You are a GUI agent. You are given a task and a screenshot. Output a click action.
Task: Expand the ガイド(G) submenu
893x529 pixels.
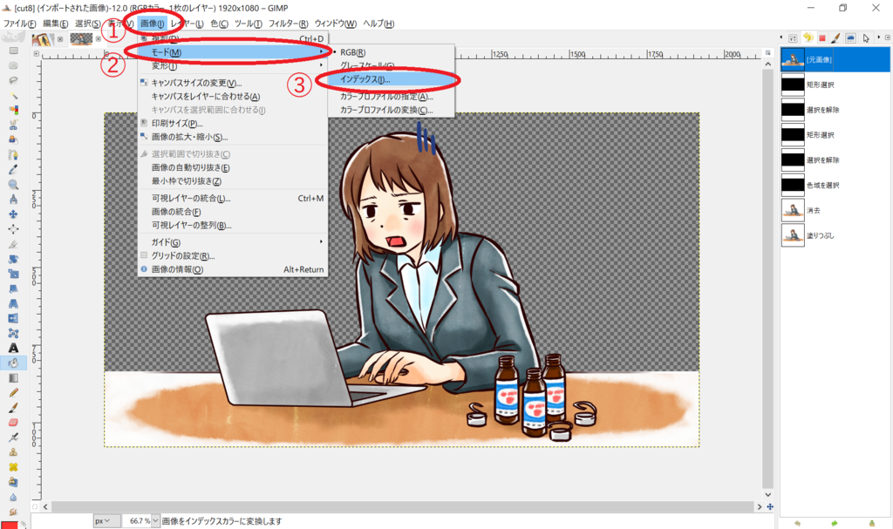coord(233,242)
